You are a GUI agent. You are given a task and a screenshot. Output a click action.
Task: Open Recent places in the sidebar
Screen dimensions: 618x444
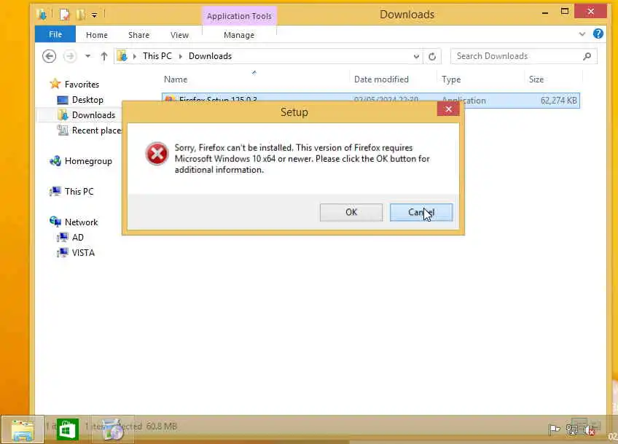[96, 131]
